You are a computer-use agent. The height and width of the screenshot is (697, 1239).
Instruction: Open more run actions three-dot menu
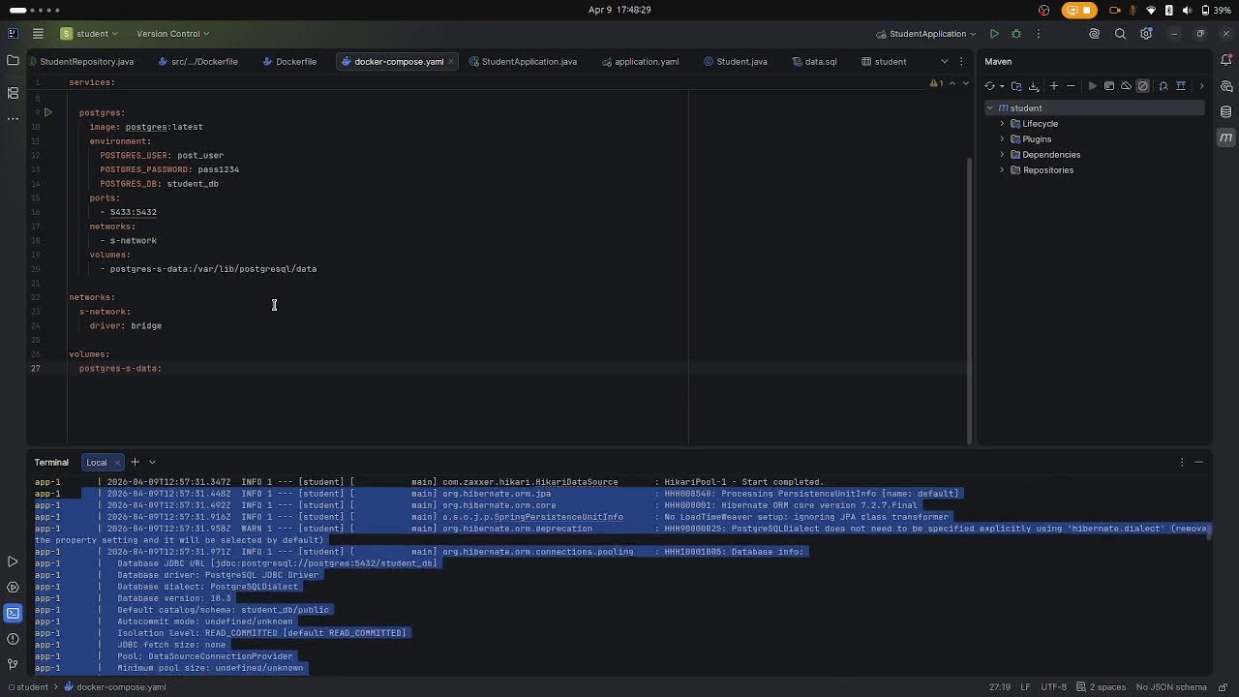[x=1039, y=34]
